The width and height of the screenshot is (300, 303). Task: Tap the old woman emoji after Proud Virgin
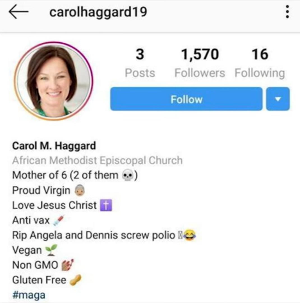tap(80, 190)
